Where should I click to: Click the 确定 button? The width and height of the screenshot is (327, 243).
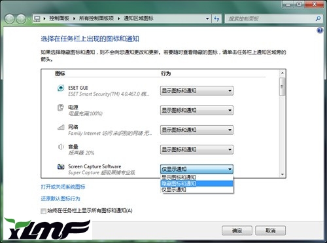237,231
